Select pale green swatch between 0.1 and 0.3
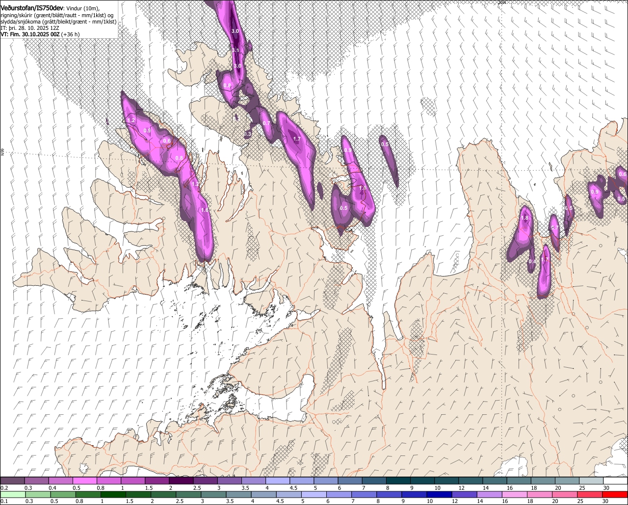 pos(13,494)
